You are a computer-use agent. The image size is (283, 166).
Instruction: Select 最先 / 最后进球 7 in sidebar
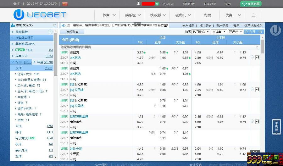pyautogui.click(x=30, y=114)
